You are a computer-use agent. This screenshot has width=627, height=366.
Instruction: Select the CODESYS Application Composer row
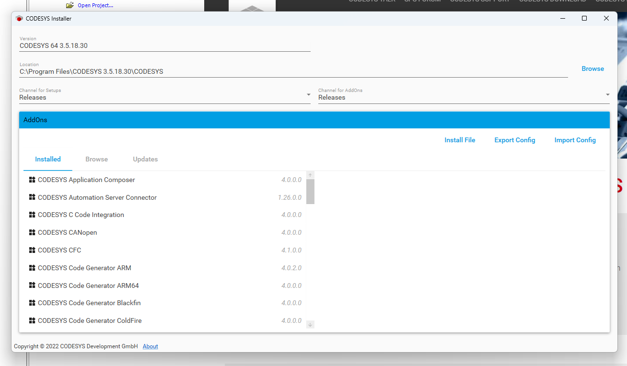click(x=164, y=180)
